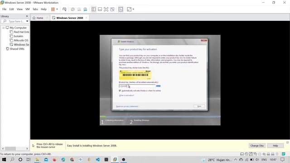Show the console view

tap(121, 9)
